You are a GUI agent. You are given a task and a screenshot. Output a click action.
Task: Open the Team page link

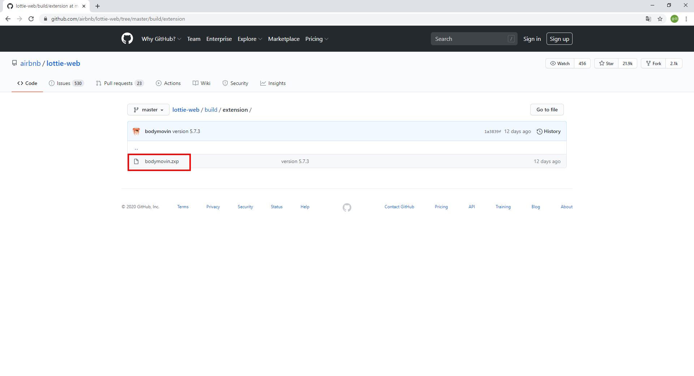(x=194, y=39)
